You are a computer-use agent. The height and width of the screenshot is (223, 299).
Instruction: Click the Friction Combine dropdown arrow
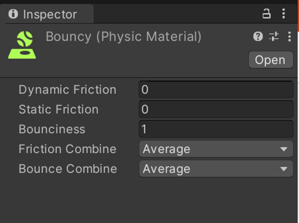pos(284,149)
